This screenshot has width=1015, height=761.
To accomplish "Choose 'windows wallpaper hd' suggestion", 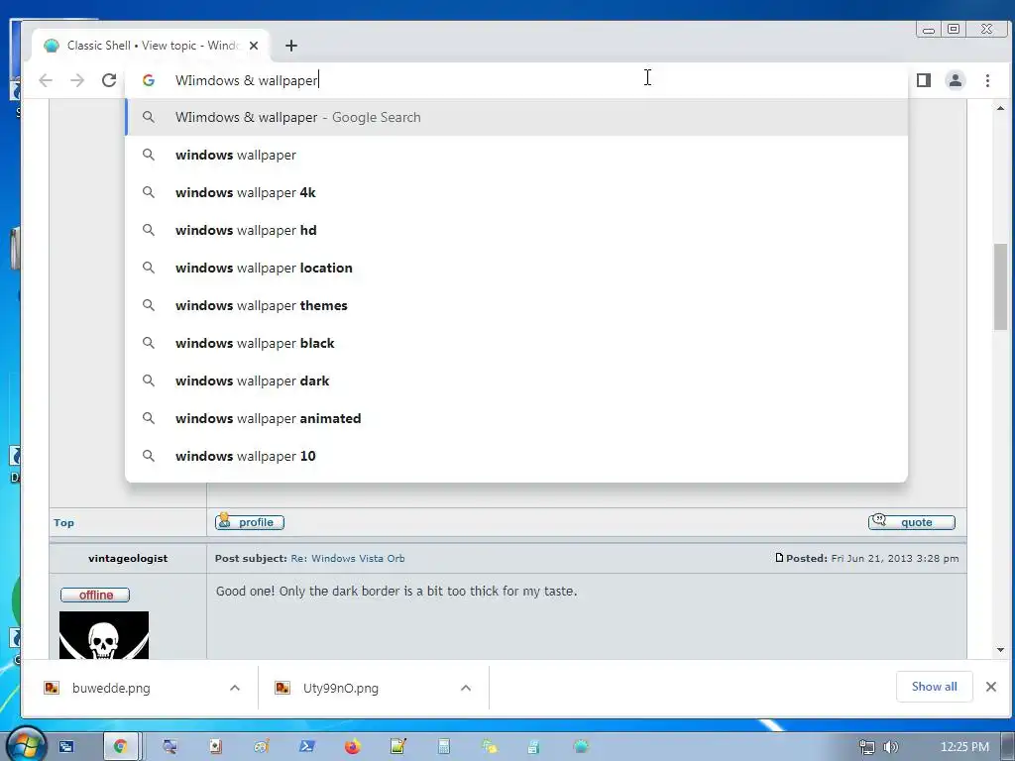I will pos(516,230).
